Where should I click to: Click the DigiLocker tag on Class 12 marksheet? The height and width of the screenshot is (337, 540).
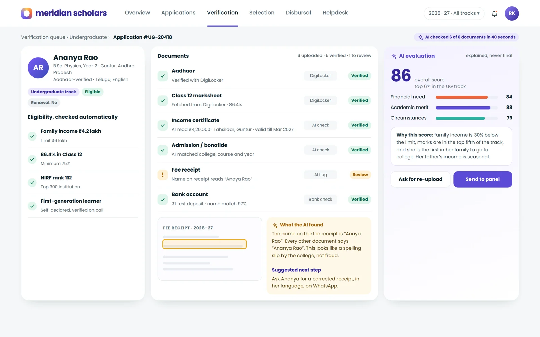pos(321,100)
